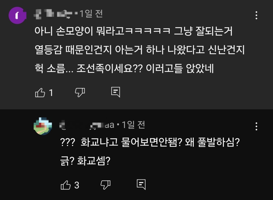Viewport: 273px width, 200px height.
Task: Open three-dot options for the reply comment
Action: 257,126
